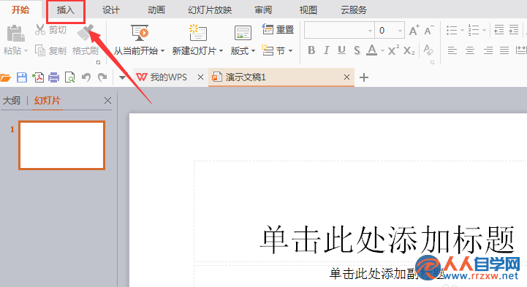The height and width of the screenshot is (287, 527).
Task: Open the bullet list dropdown arrow
Action: [x=462, y=30]
